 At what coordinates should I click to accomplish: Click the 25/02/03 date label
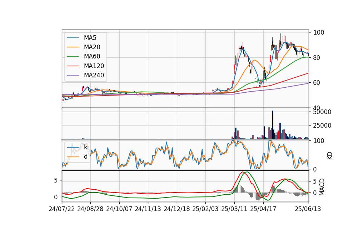pyautogui.click(x=205, y=209)
